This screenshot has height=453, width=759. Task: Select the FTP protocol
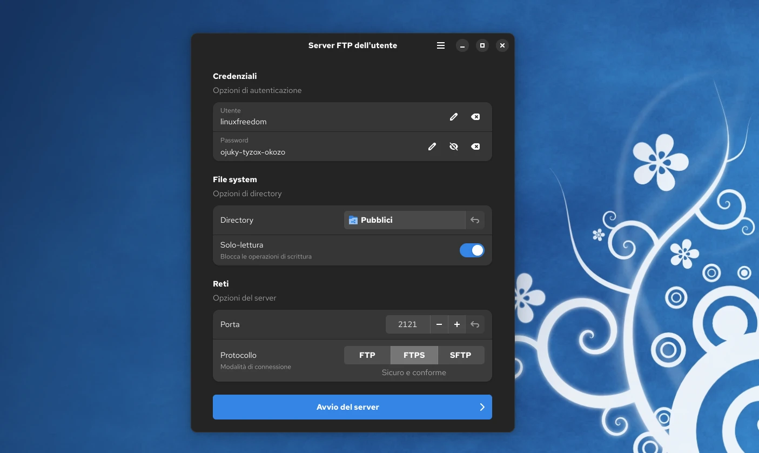[367, 355]
